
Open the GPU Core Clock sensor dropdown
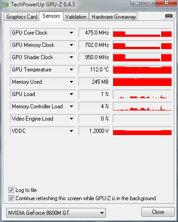(x=71, y=33)
